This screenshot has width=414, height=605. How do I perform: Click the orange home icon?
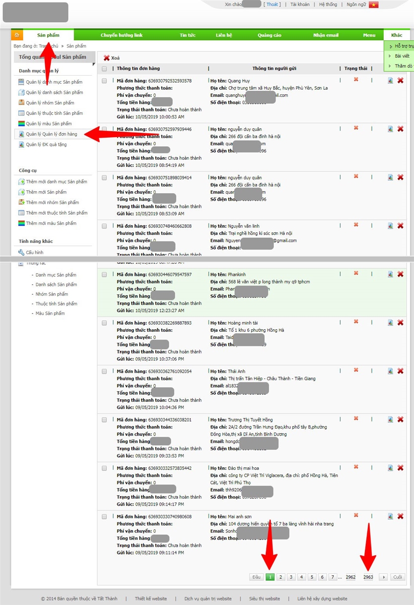point(17,35)
